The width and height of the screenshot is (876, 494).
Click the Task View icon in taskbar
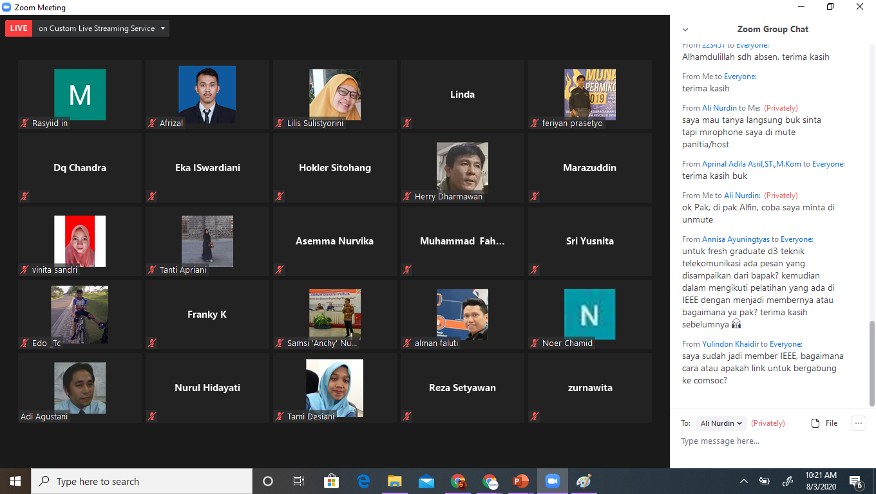[x=299, y=481]
